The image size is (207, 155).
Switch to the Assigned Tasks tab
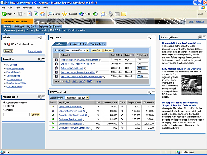pyautogui.click(x=78, y=44)
